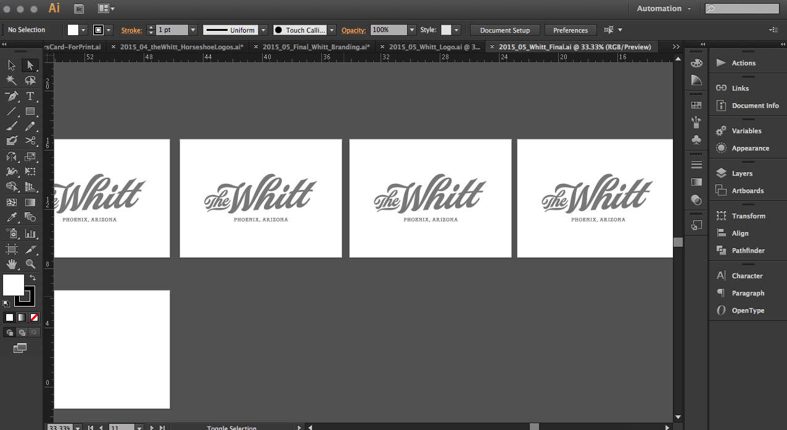Open Uniform width profile dropdown
The height and width of the screenshot is (430, 787).
pos(263,30)
